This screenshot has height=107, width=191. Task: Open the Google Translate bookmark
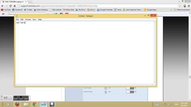coord(105,10)
